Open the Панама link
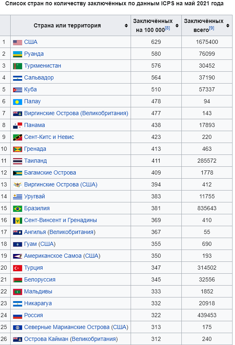 pos(34,125)
